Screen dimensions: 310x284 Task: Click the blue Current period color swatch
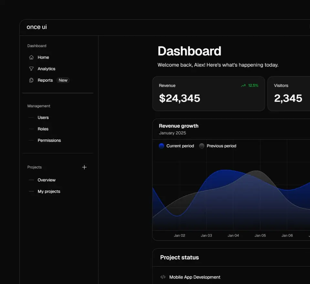tap(161, 146)
